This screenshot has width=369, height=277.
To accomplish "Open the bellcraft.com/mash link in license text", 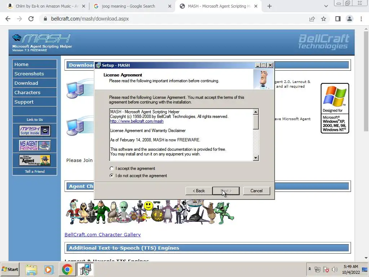I will tap(137, 121).
